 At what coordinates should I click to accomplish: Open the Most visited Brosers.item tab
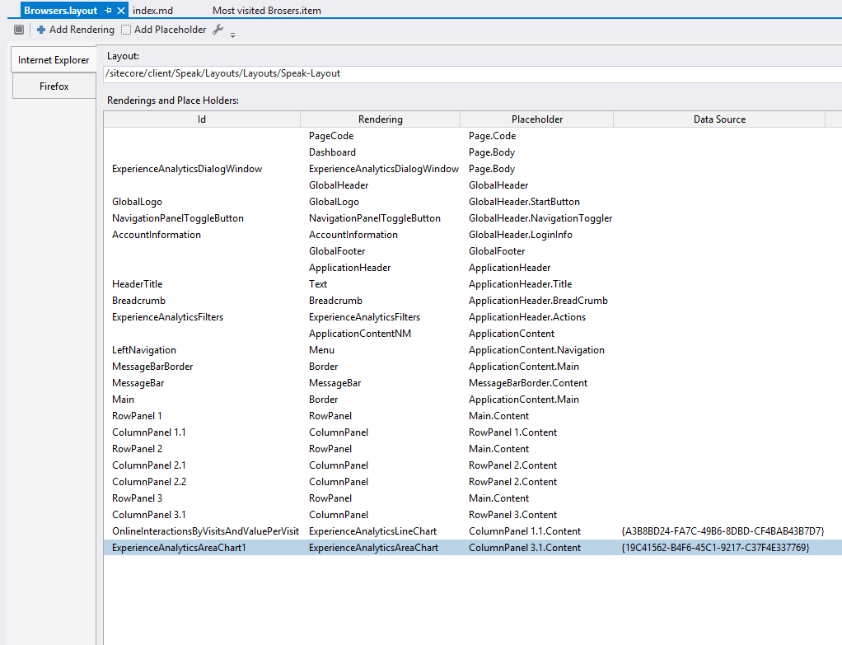point(266,11)
